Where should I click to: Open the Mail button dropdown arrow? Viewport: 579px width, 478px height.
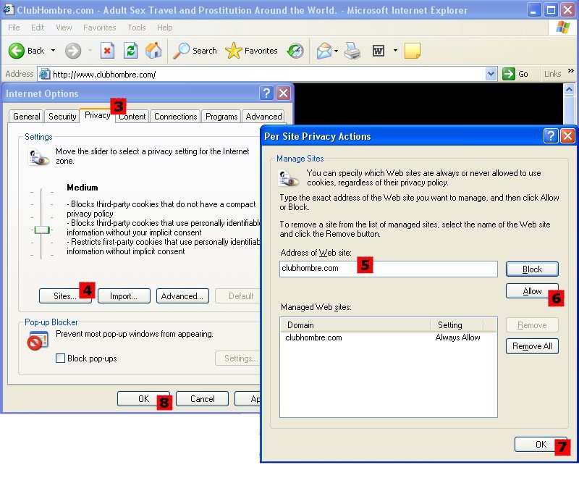click(x=336, y=51)
